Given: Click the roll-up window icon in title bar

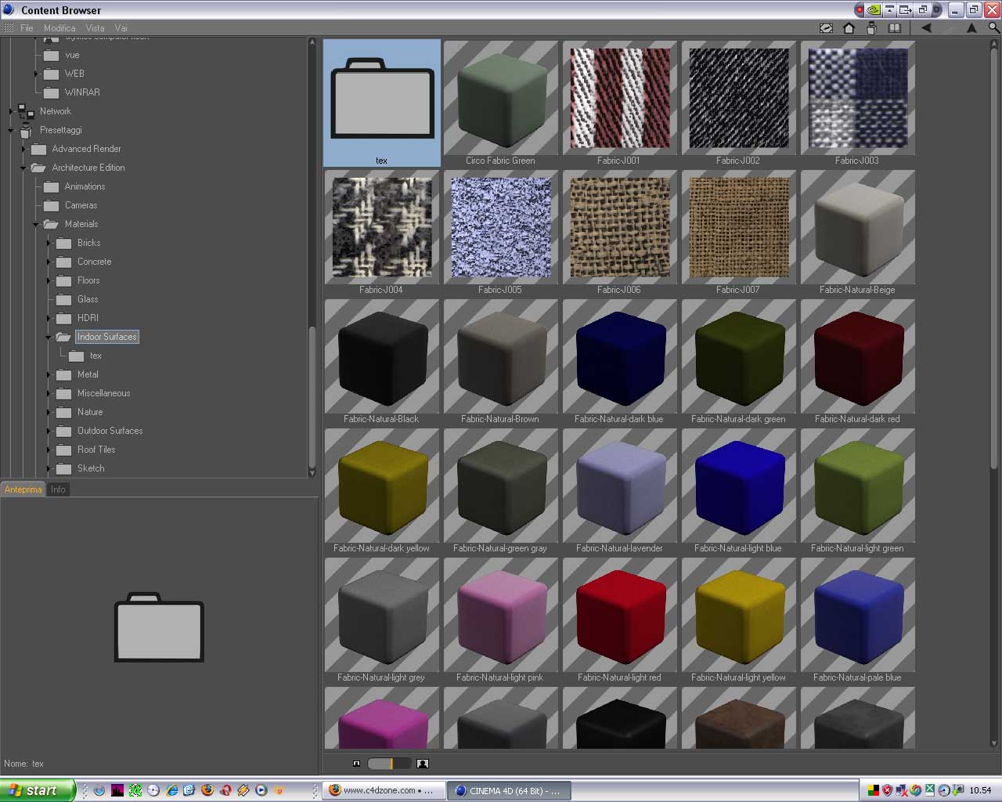Looking at the screenshot, I should coord(890,10).
